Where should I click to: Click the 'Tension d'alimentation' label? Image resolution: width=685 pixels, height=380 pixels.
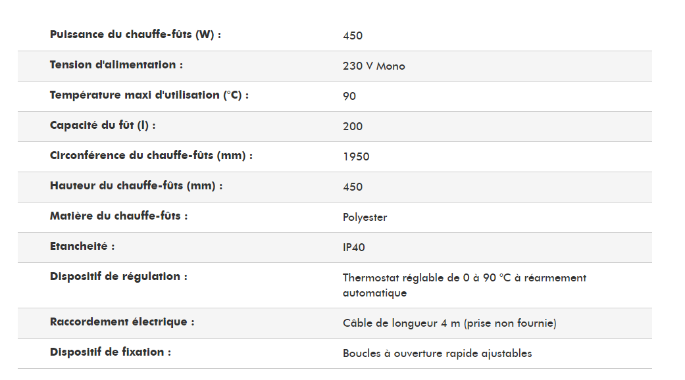[x=116, y=65]
